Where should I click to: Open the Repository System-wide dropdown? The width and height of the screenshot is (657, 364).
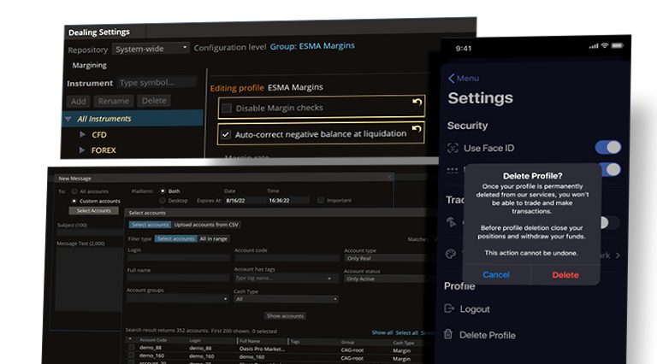151,49
